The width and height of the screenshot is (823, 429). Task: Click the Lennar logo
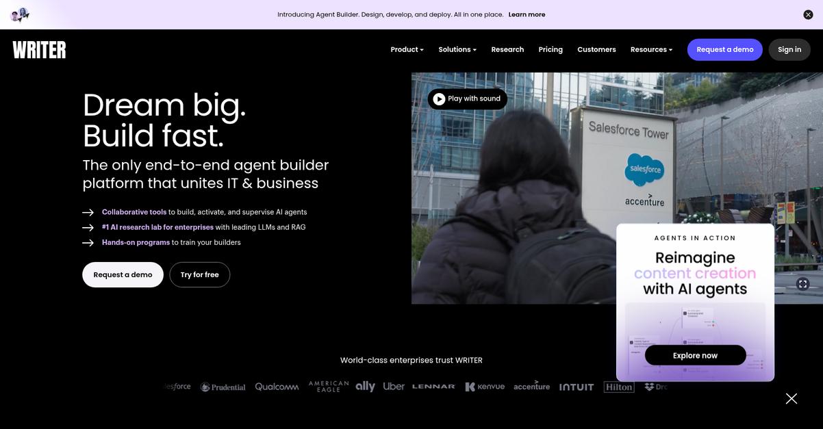433,387
